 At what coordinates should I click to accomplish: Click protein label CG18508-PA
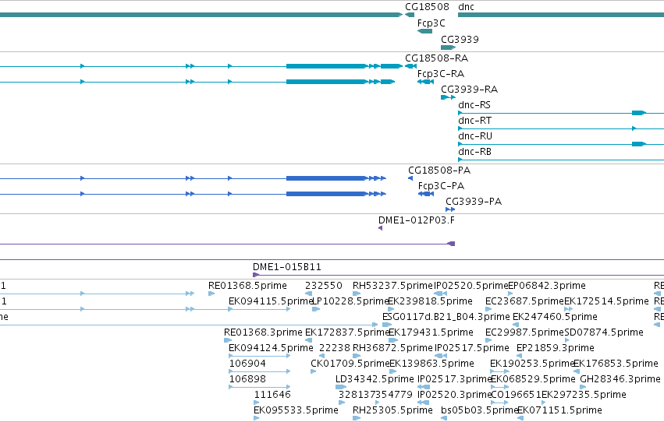tap(439, 171)
